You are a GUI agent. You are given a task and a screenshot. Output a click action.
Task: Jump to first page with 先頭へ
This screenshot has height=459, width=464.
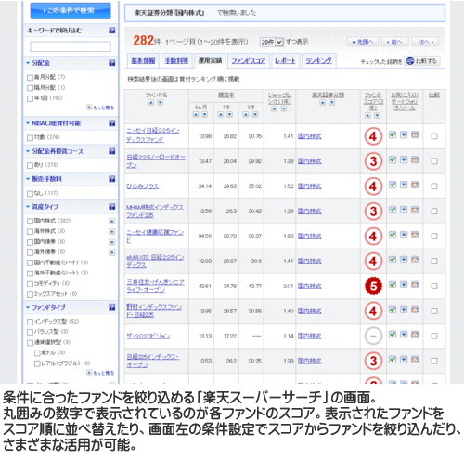pyautogui.click(x=363, y=42)
